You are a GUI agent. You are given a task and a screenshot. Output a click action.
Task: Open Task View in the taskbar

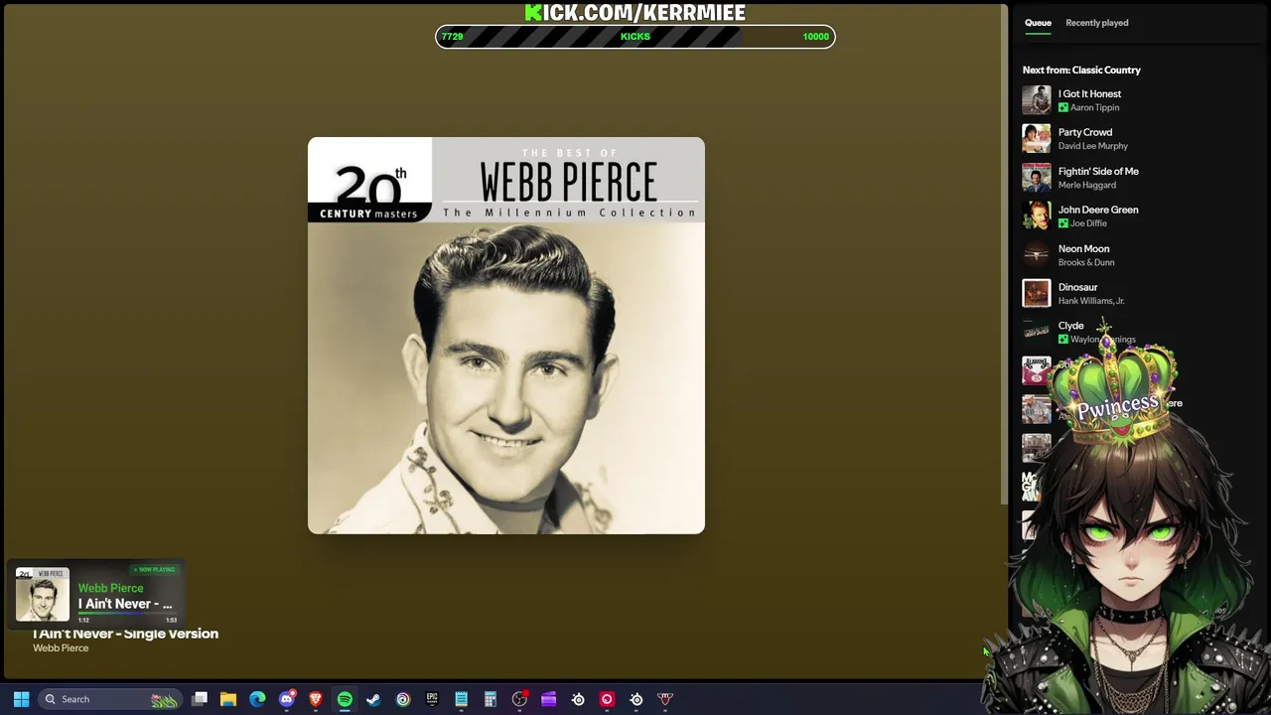coord(200,699)
